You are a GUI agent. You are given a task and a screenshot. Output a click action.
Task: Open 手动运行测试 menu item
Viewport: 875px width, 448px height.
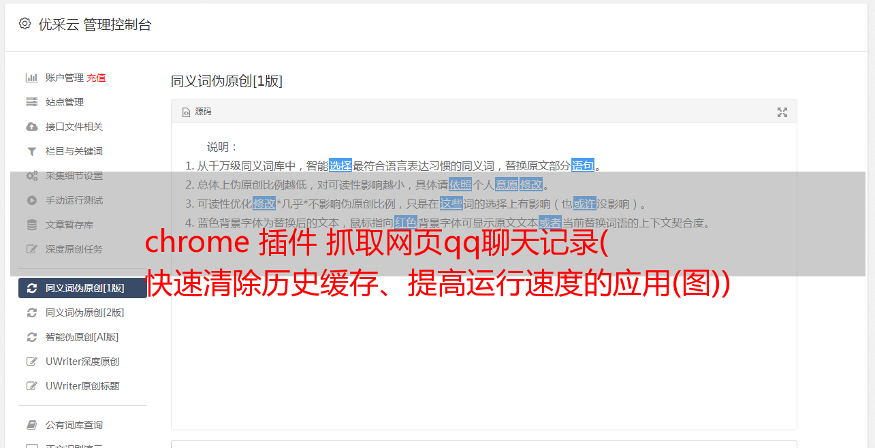pos(82,200)
